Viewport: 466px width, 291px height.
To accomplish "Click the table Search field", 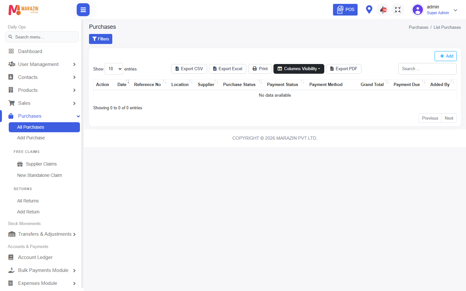I will click(427, 69).
